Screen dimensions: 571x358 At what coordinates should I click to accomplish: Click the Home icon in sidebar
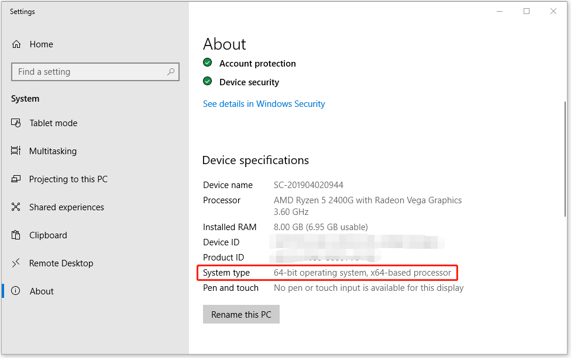point(16,44)
